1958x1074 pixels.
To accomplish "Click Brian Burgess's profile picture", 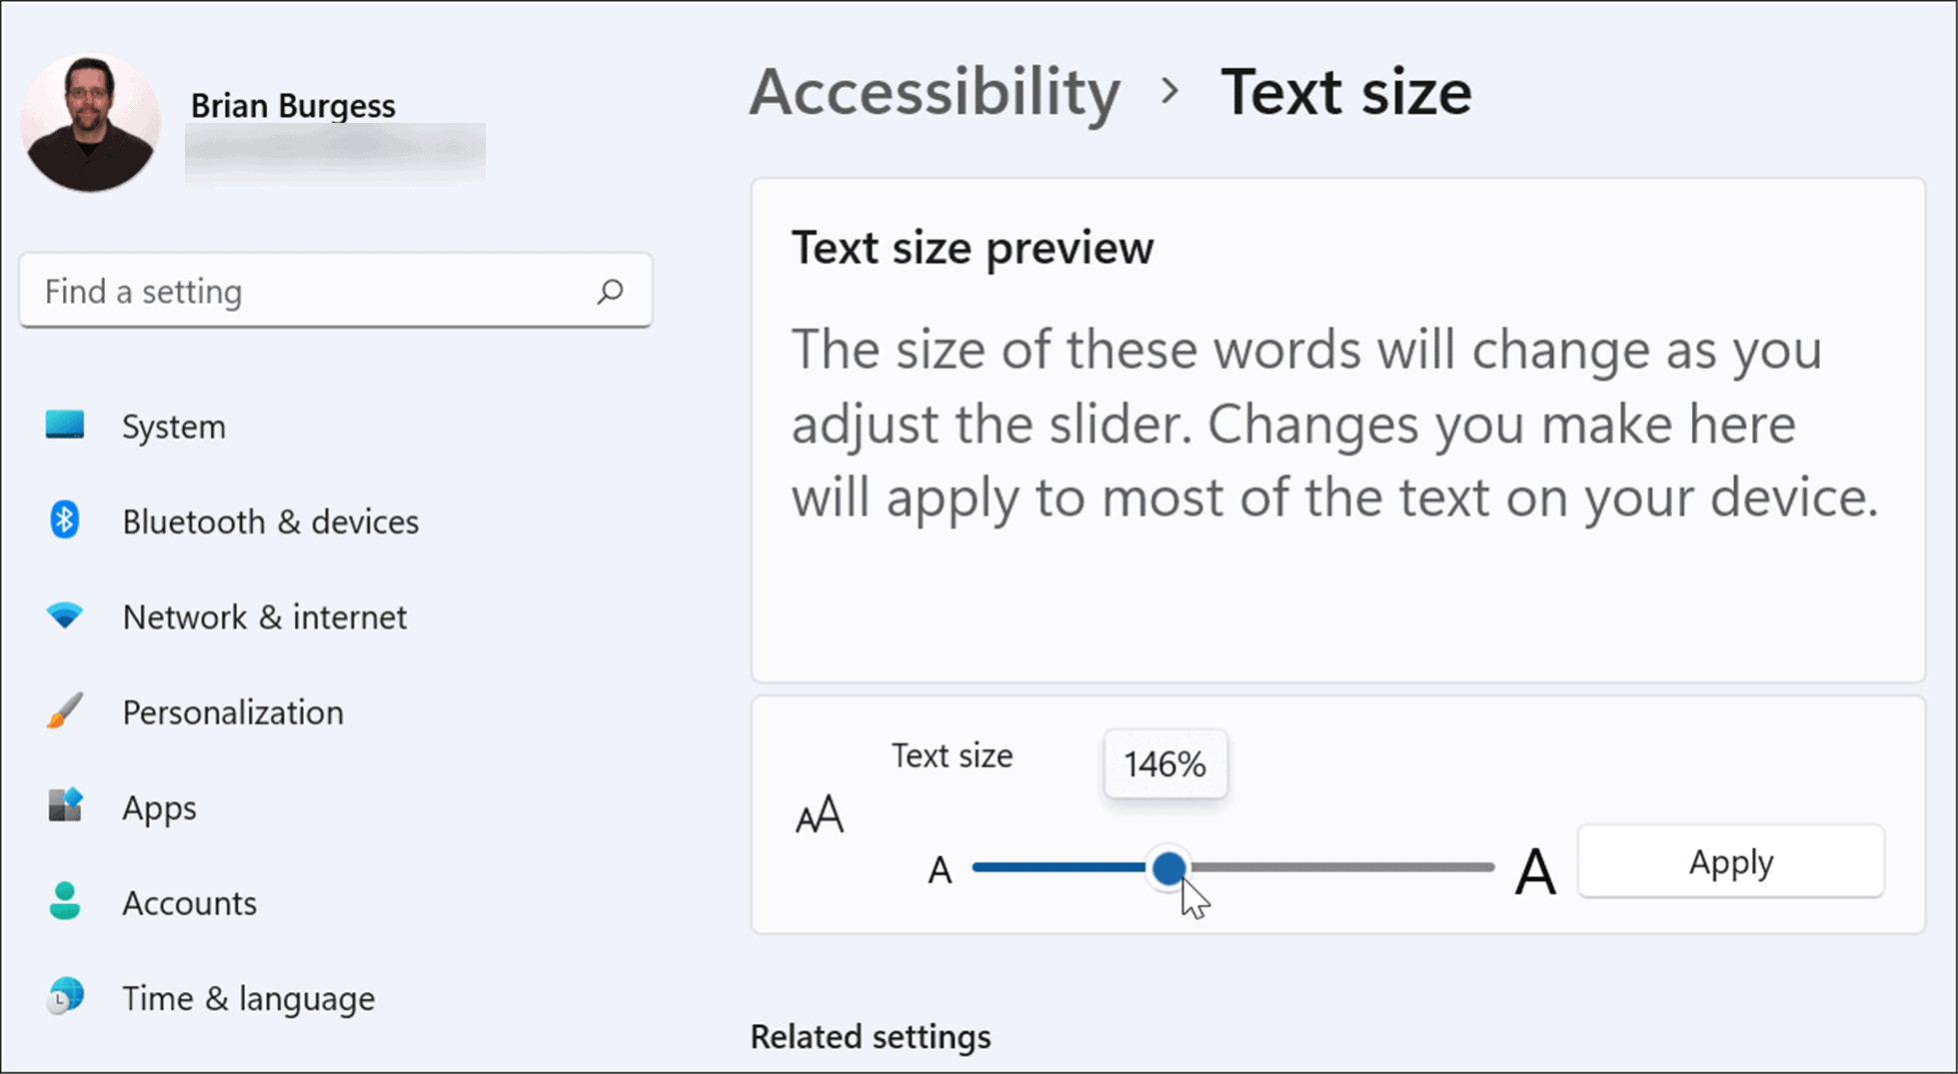I will click(x=89, y=121).
